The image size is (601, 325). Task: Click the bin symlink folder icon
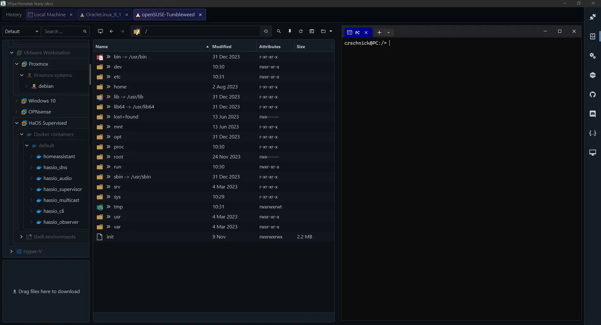100,57
